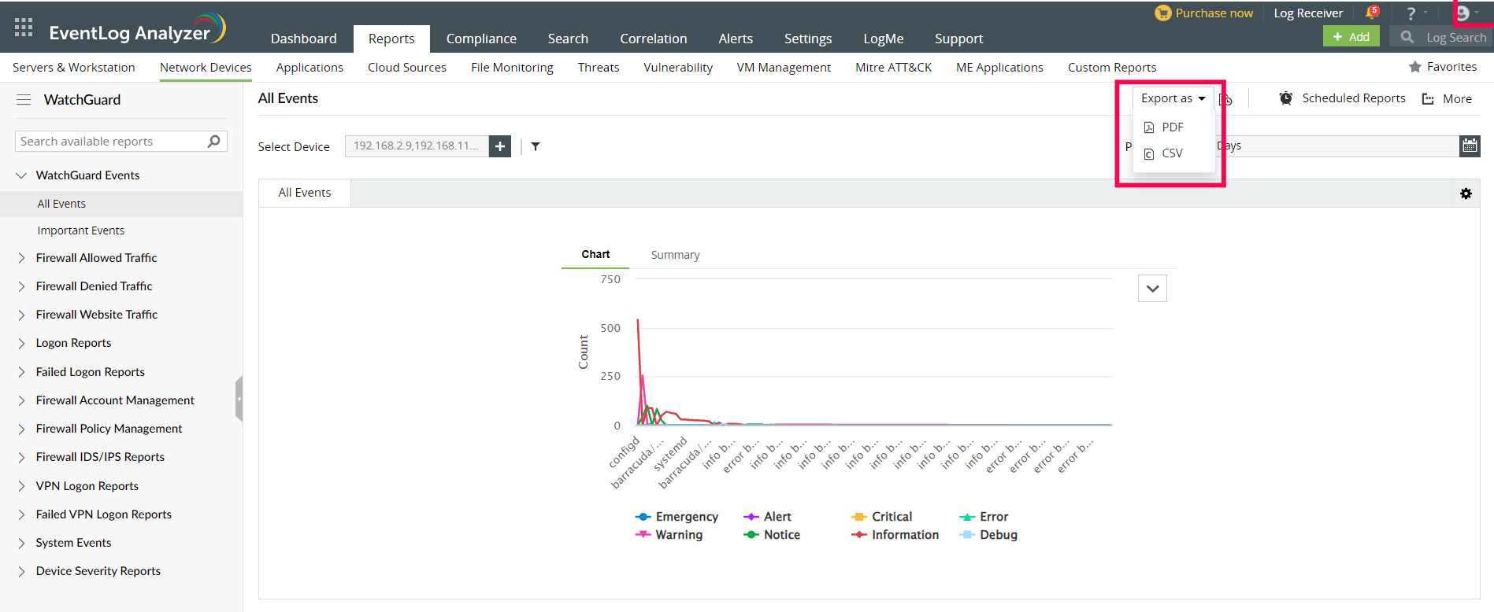The width and height of the screenshot is (1494, 612).
Task: Click the search magnifier in reports box
Action: tap(213, 142)
